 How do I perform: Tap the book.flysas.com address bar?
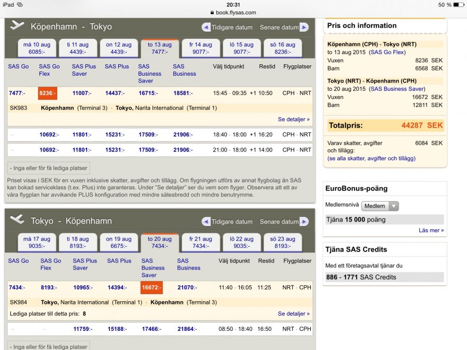pyautogui.click(x=233, y=12)
